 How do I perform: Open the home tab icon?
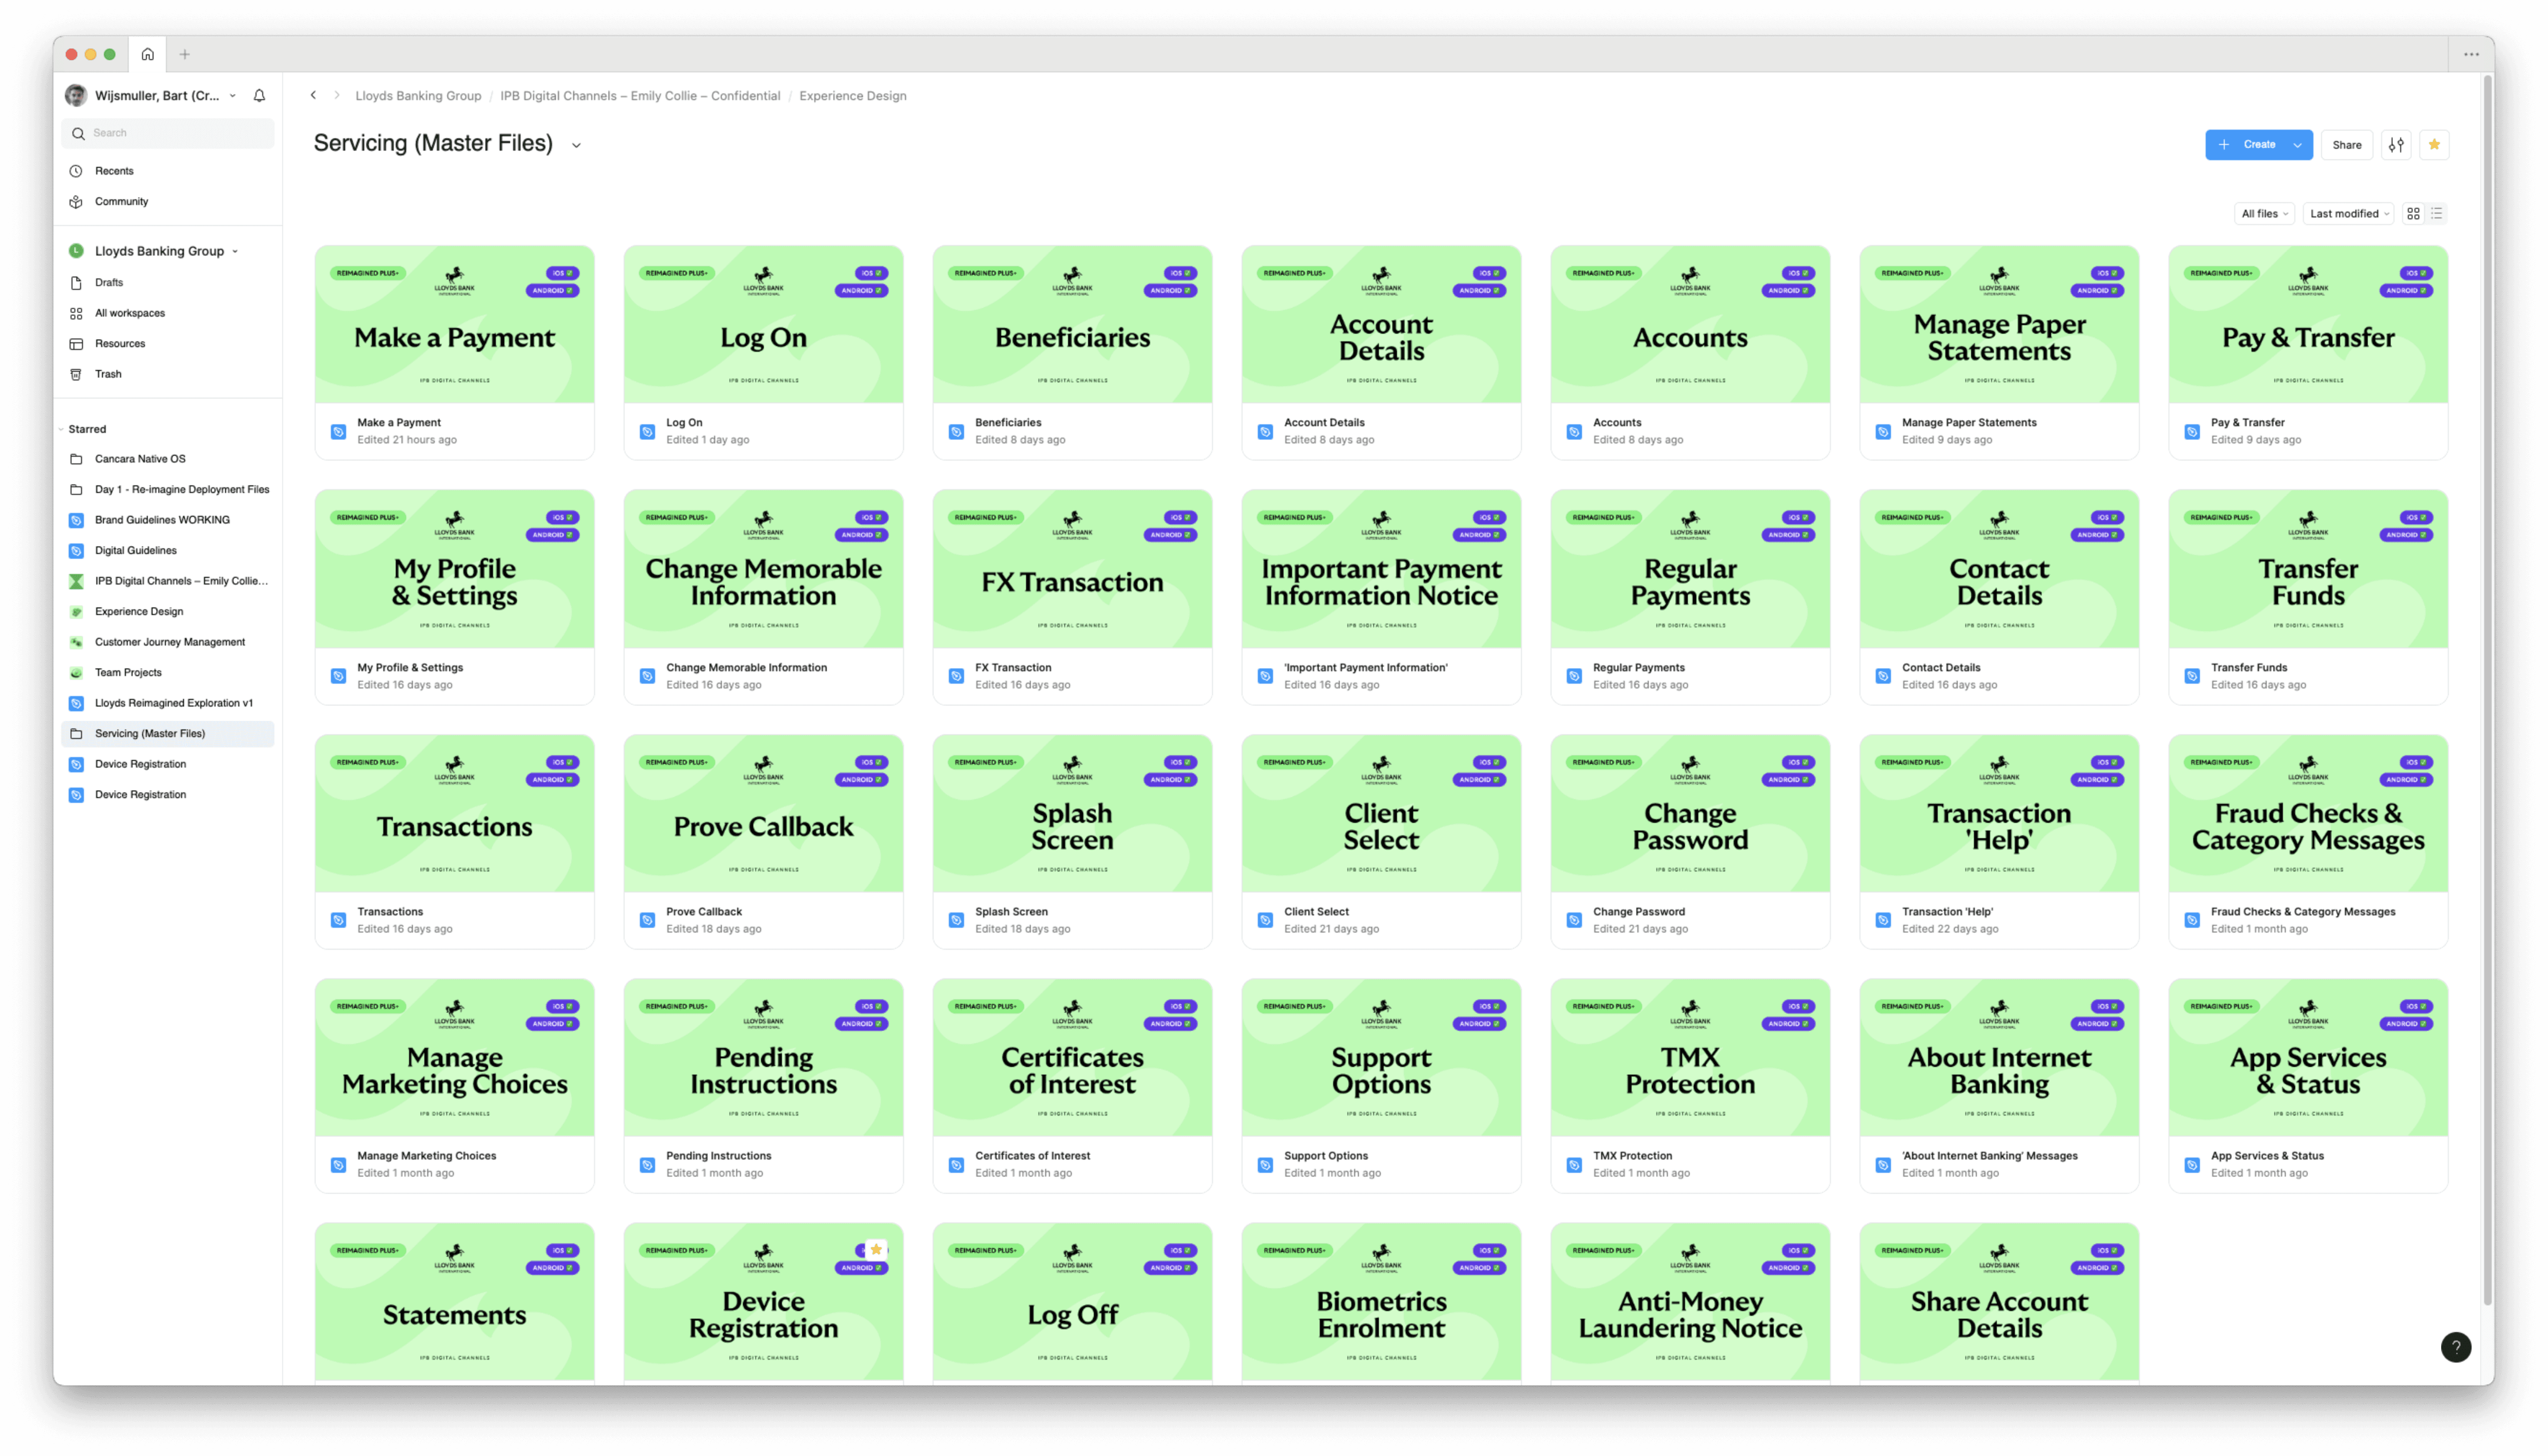pos(147,54)
